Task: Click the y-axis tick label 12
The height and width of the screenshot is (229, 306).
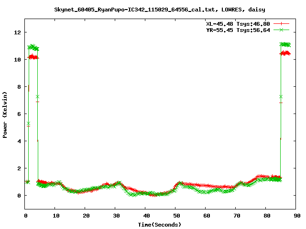Action: (17, 32)
